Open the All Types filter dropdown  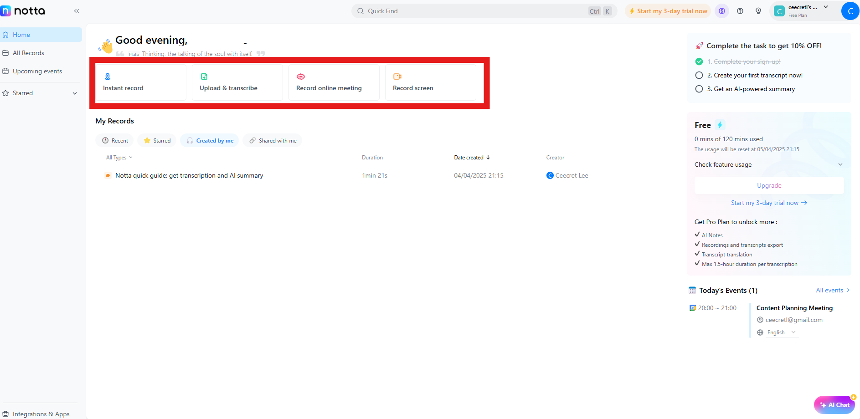pos(118,157)
